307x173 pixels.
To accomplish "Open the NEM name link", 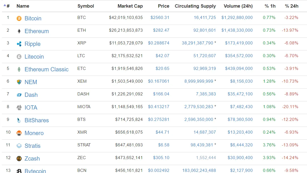I will pos(31,82).
